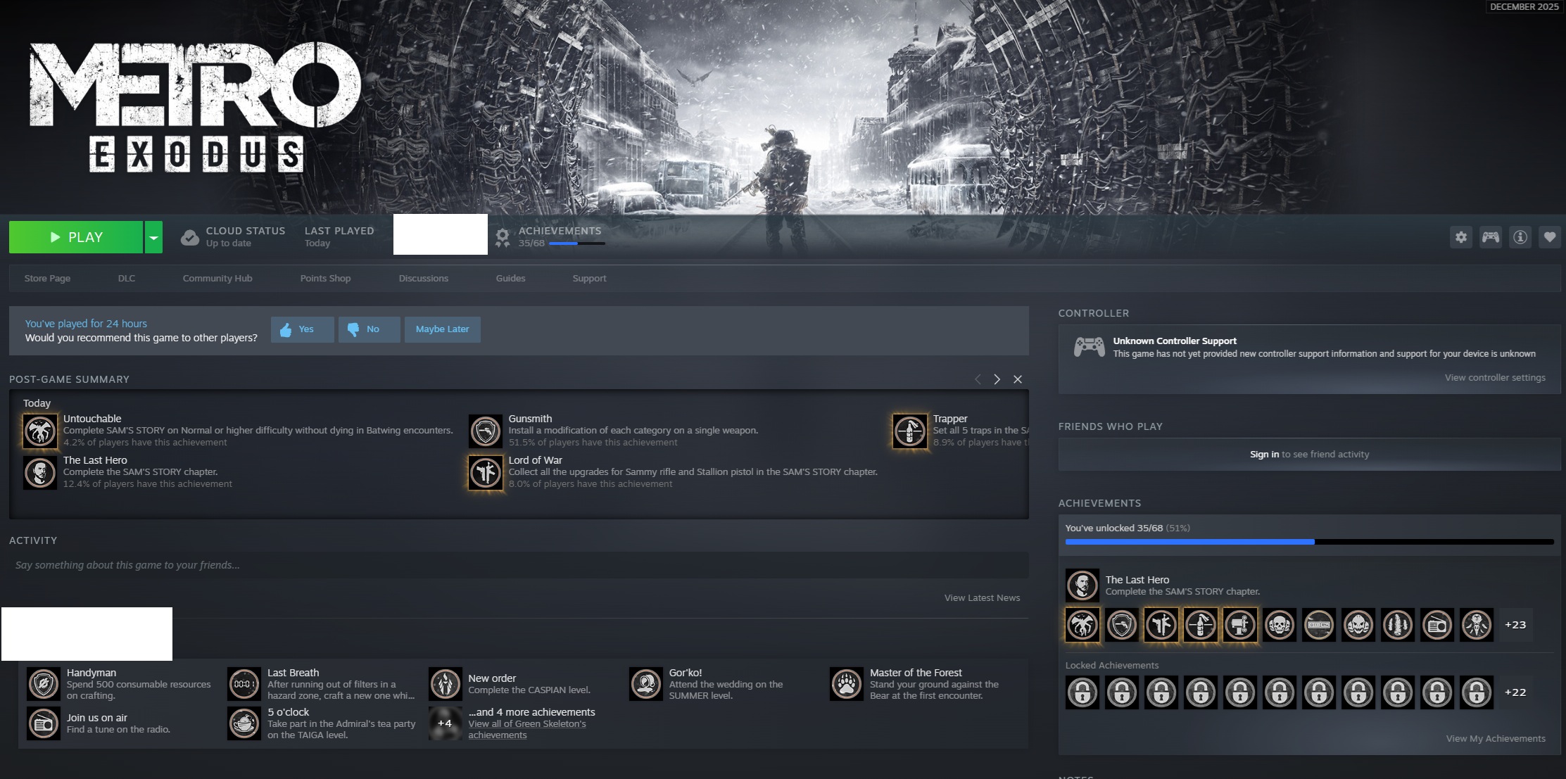Choose No thumbs down recommendation
Image resolution: width=1566 pixels, height=779 pixels.
click(x=369, y=329)
